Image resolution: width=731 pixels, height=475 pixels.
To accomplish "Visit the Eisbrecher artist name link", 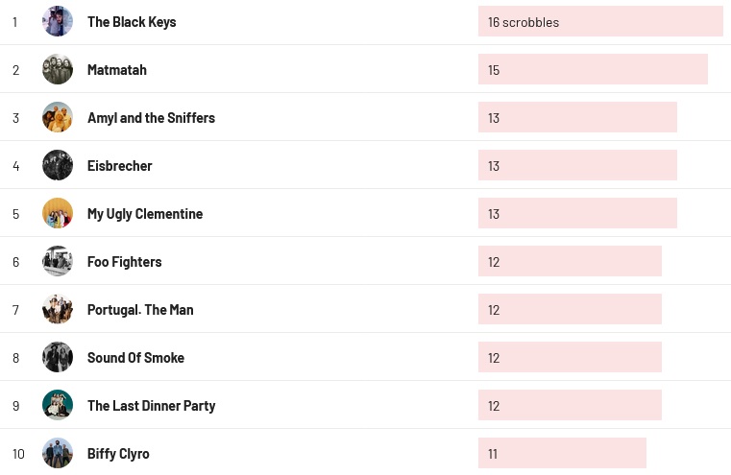I will tap(120, 166).
